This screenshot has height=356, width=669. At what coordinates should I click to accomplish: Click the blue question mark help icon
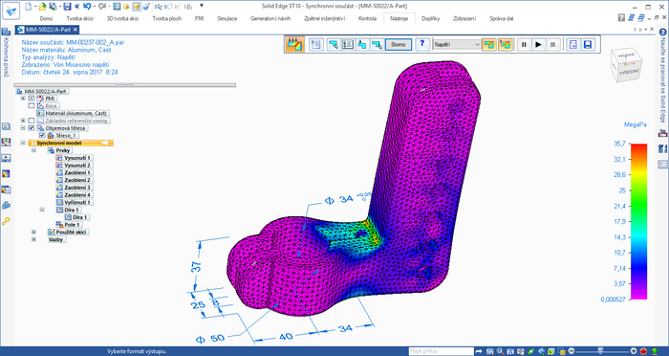422,44
